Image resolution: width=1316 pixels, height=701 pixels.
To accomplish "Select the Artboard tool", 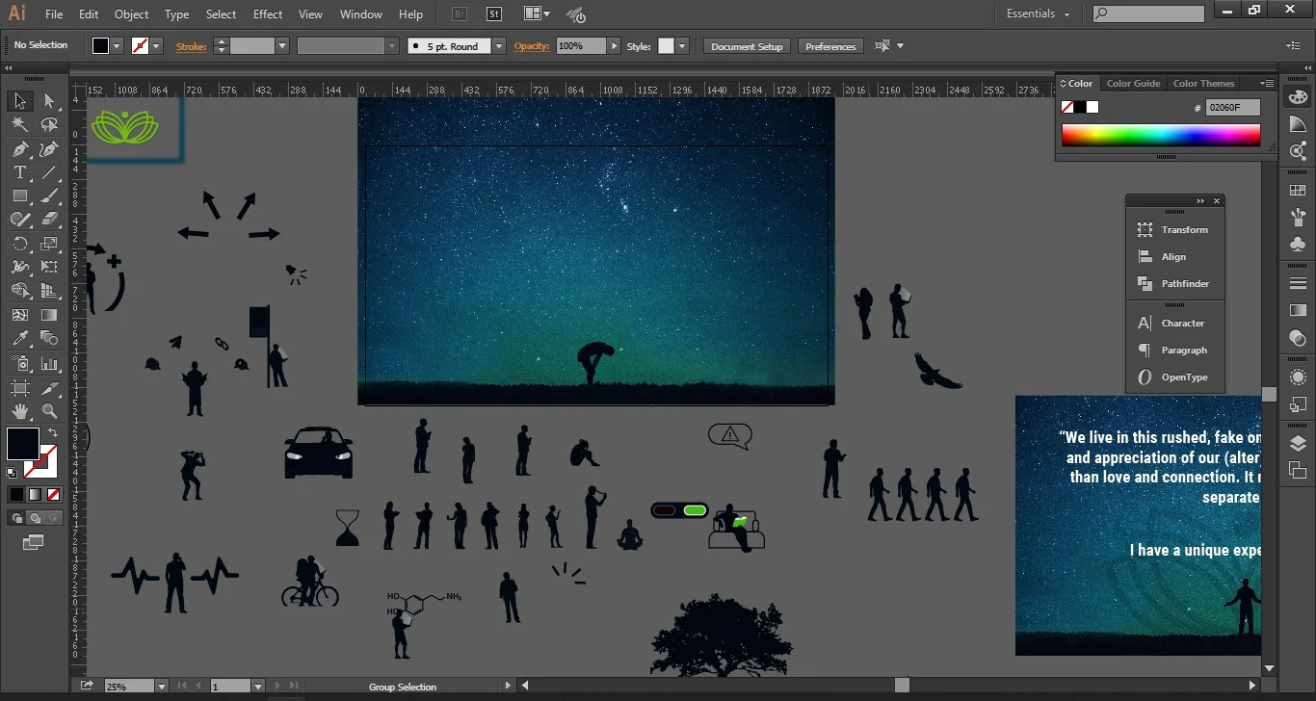I will pyautogui.click(x=19, y=388).
